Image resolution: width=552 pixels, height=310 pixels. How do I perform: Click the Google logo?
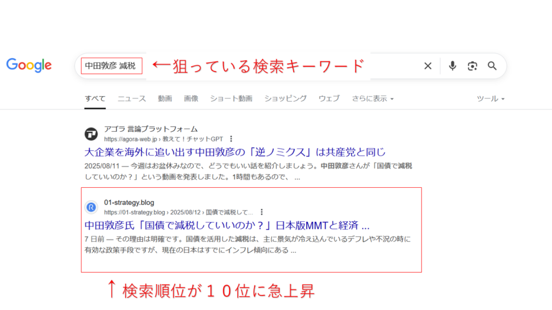tap(29, 65)
